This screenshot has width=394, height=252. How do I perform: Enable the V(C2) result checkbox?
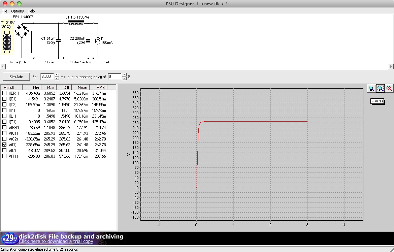pyautogui.click(x=4, y=139)
